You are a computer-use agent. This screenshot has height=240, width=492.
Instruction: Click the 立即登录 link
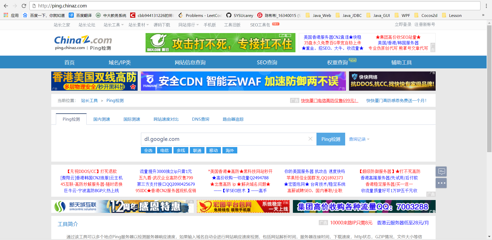click(403, 24)
